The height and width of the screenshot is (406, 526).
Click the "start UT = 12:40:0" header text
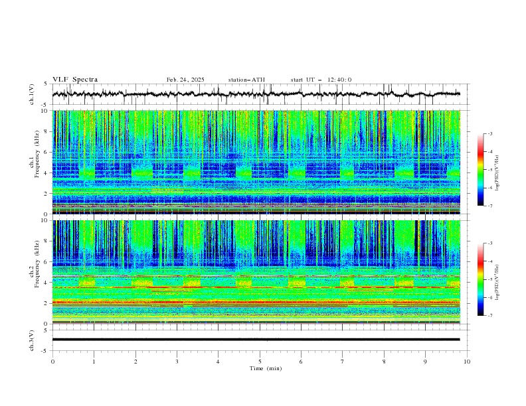(321, 80)
